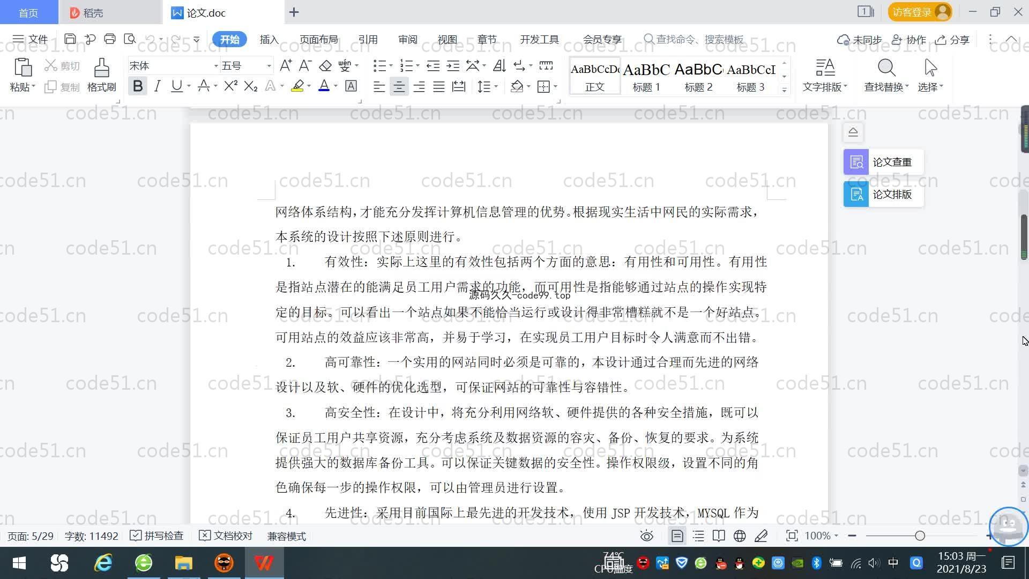Decrease paragraph indent
1029x579 pixels.
[x=433, y=65]
